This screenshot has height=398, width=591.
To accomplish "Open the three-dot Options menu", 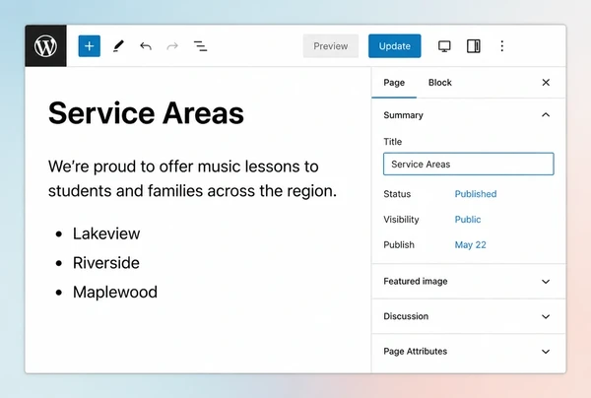I will pyautogui.click(x=501, y=46).
